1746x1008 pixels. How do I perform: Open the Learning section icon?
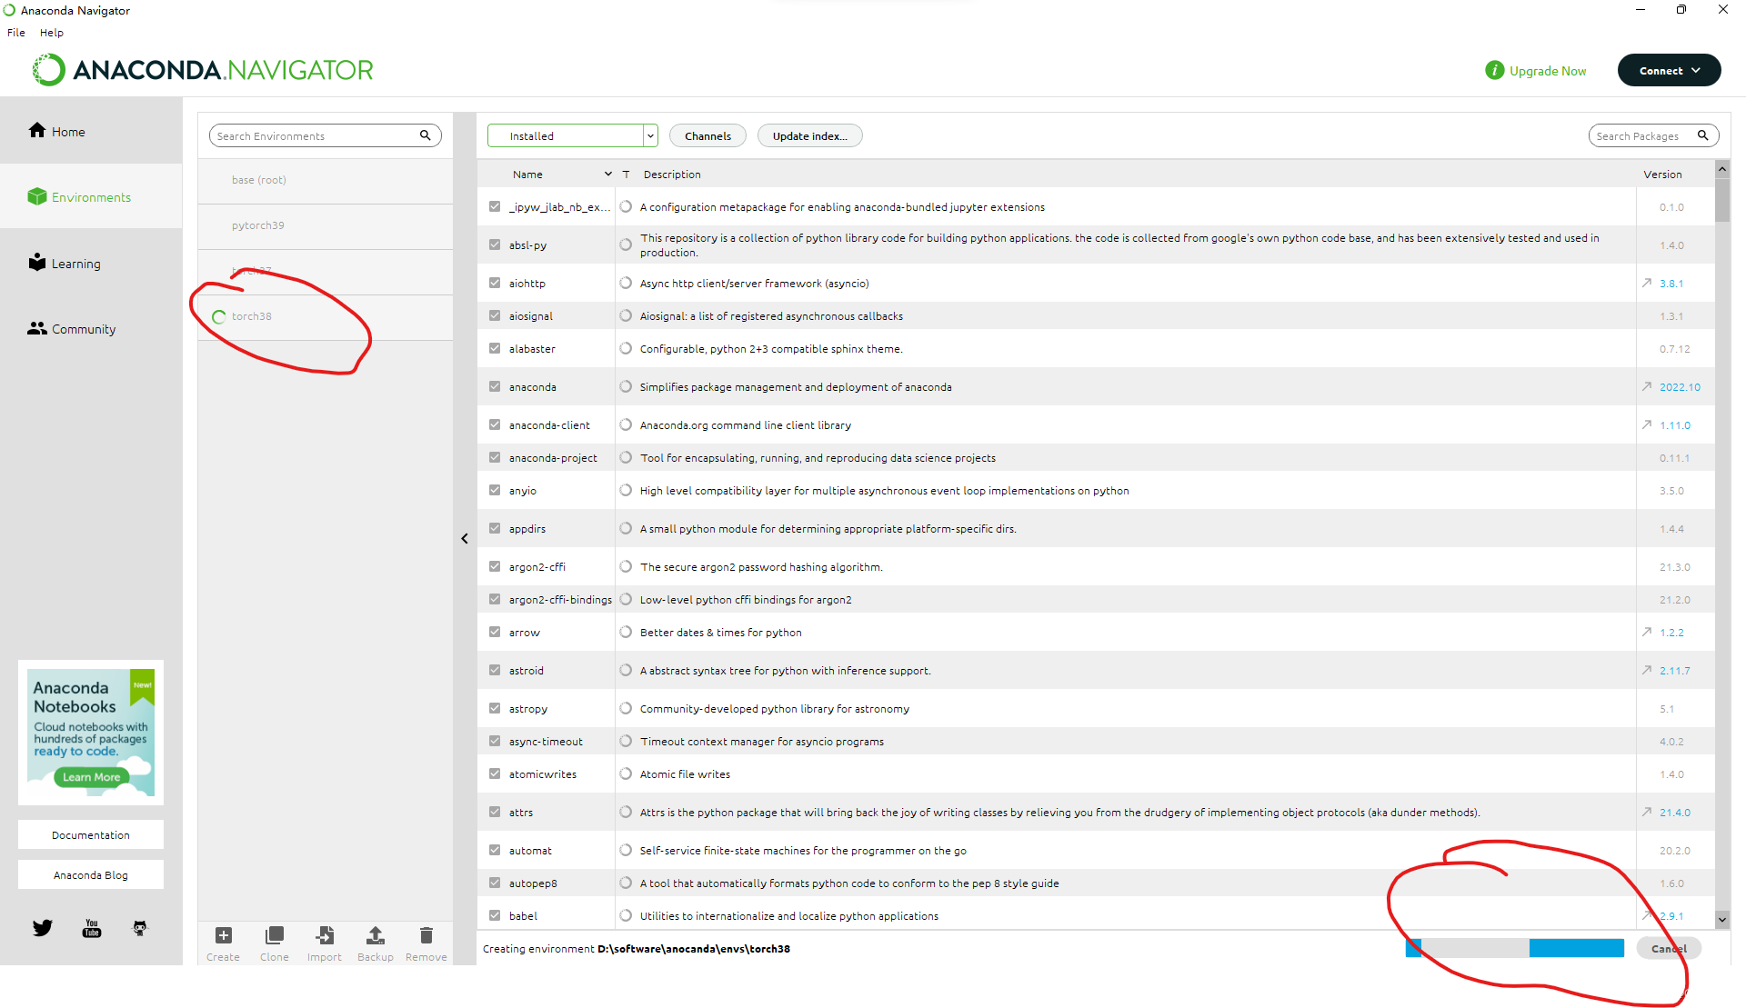point(36,262)
